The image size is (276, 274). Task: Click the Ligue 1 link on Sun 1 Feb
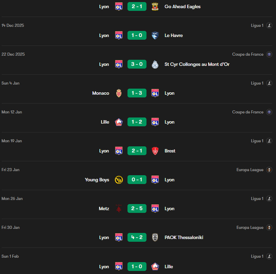click(257, 256)
